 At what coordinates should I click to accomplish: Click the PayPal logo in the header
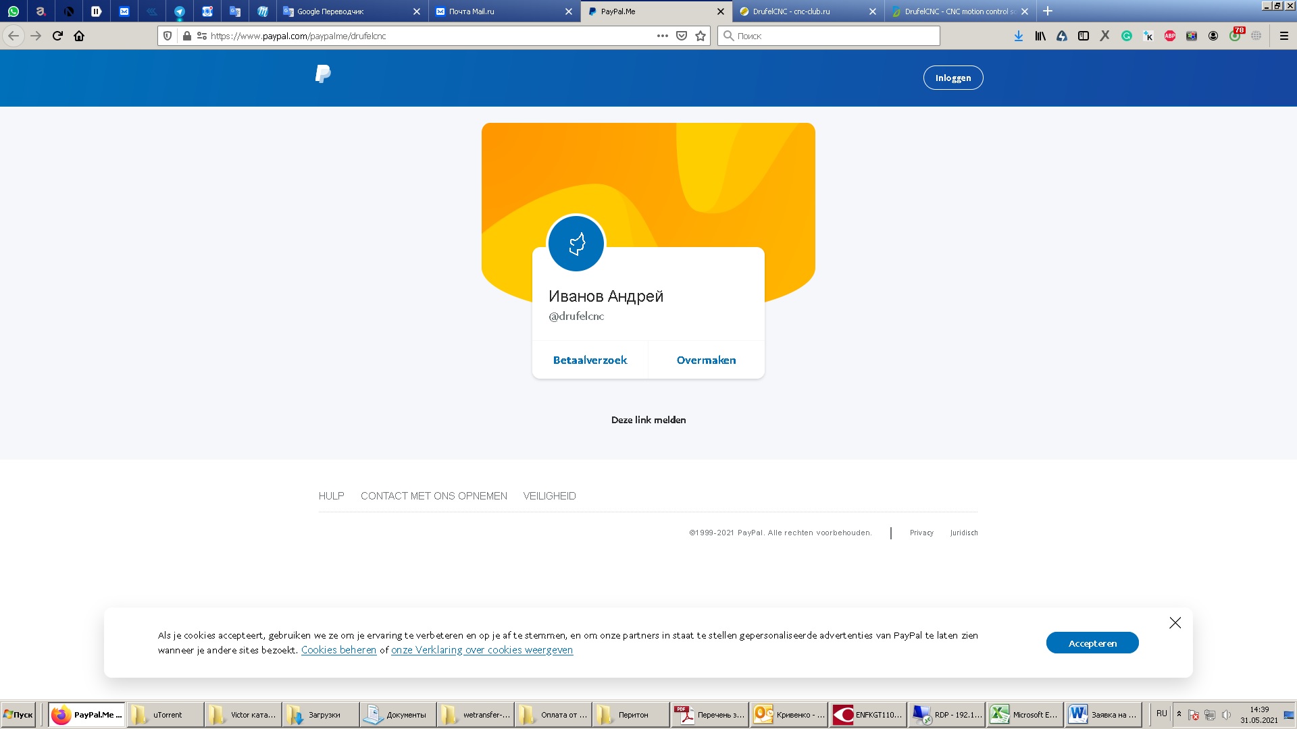(x=323, y=74)
